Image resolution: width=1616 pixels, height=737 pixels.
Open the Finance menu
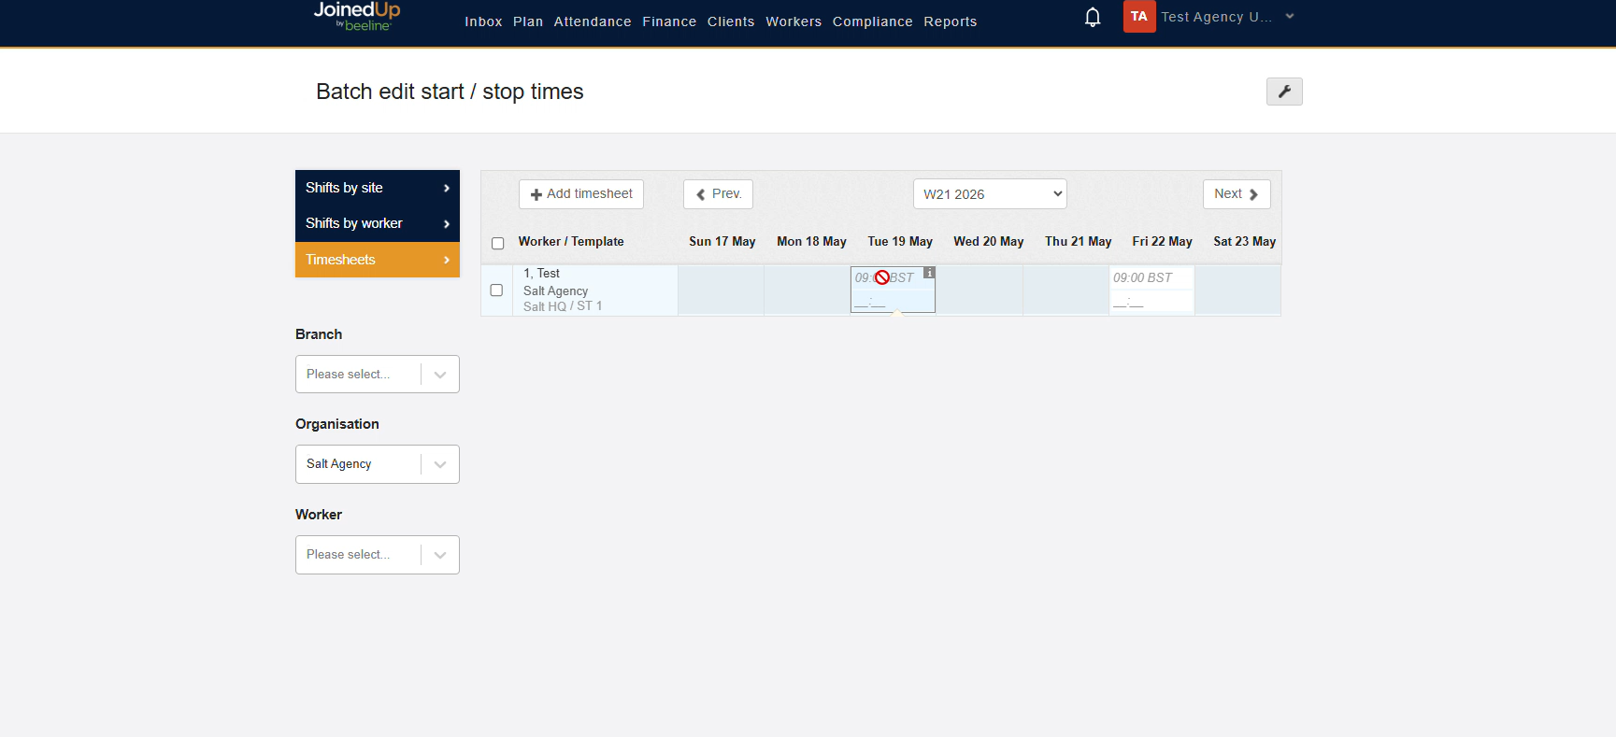669,21
